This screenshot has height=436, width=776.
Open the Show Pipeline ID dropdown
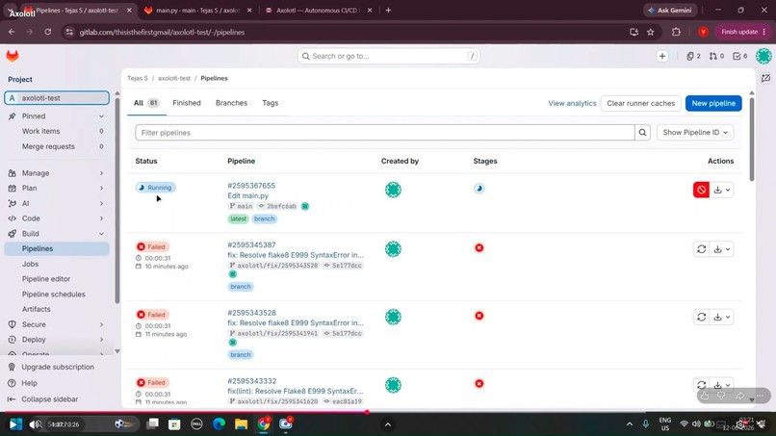(695, 133)
